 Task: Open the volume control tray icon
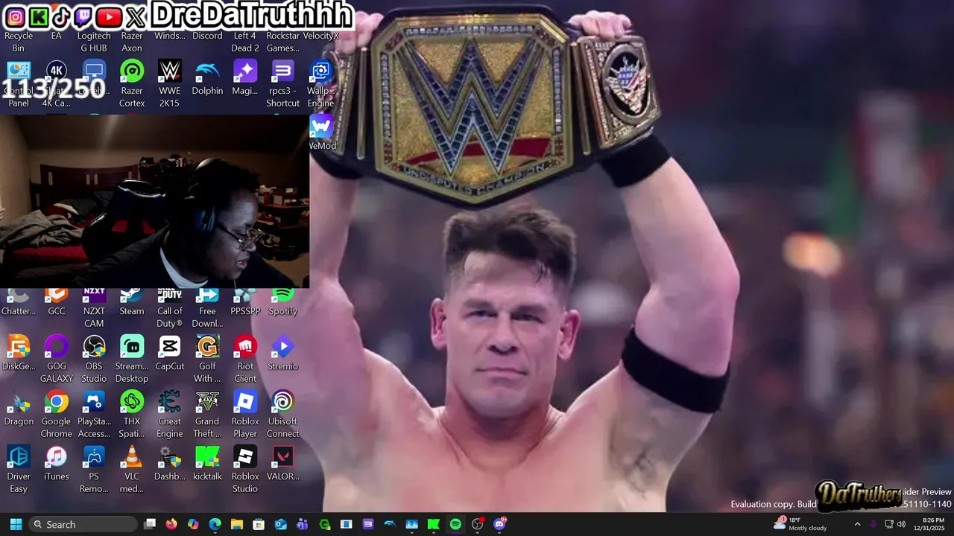click(901, 524)
